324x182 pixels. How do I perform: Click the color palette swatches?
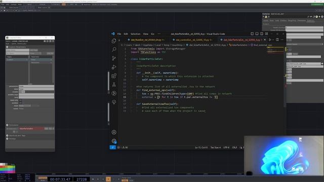[x=8, y=168]
